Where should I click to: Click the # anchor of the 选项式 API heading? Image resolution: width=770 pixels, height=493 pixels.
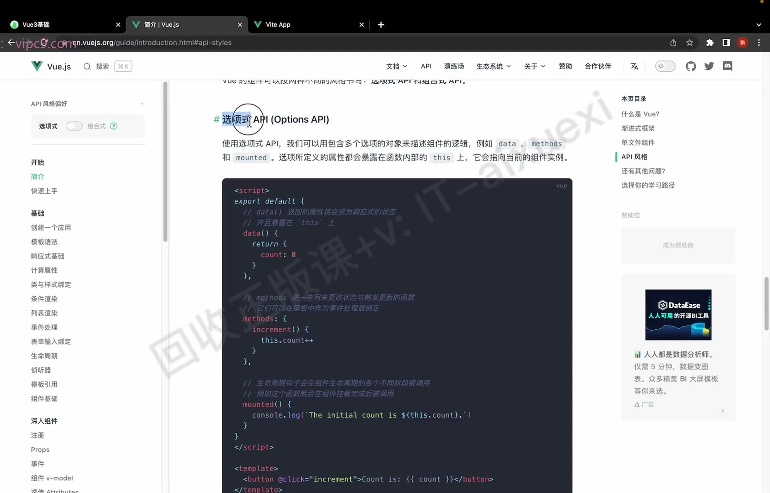pyautogui.click(x=216, y=119)
